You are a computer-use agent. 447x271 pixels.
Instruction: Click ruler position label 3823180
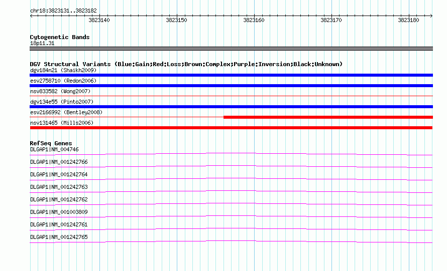(x=408, y=20)
